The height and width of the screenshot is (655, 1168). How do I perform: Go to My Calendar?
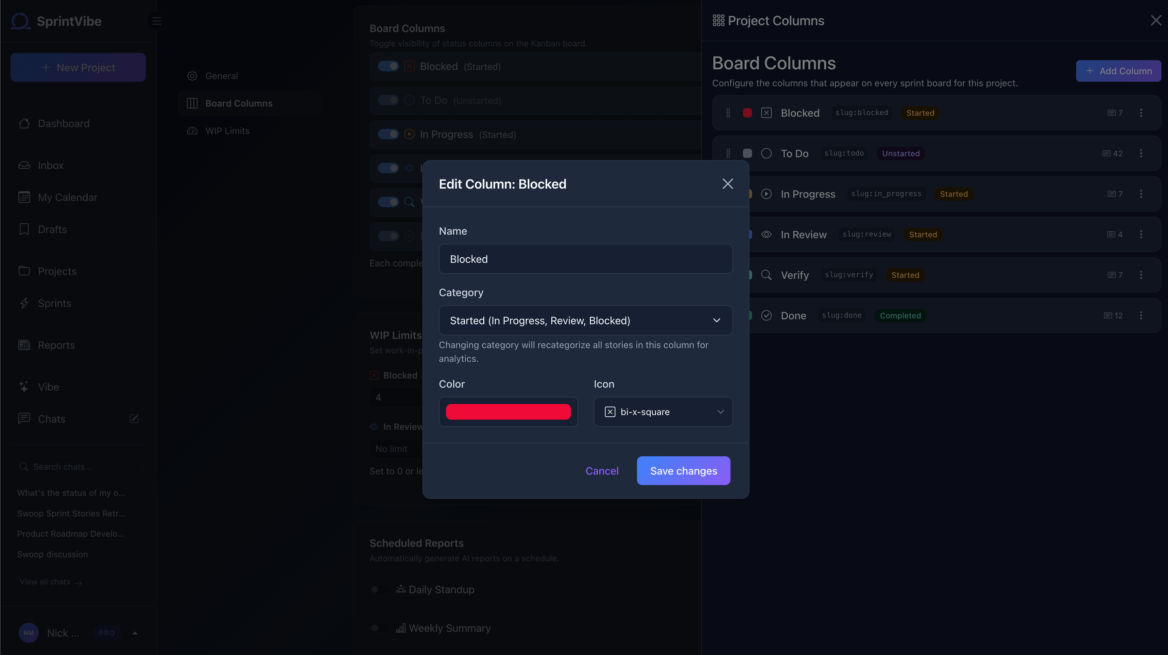[78, 197]
